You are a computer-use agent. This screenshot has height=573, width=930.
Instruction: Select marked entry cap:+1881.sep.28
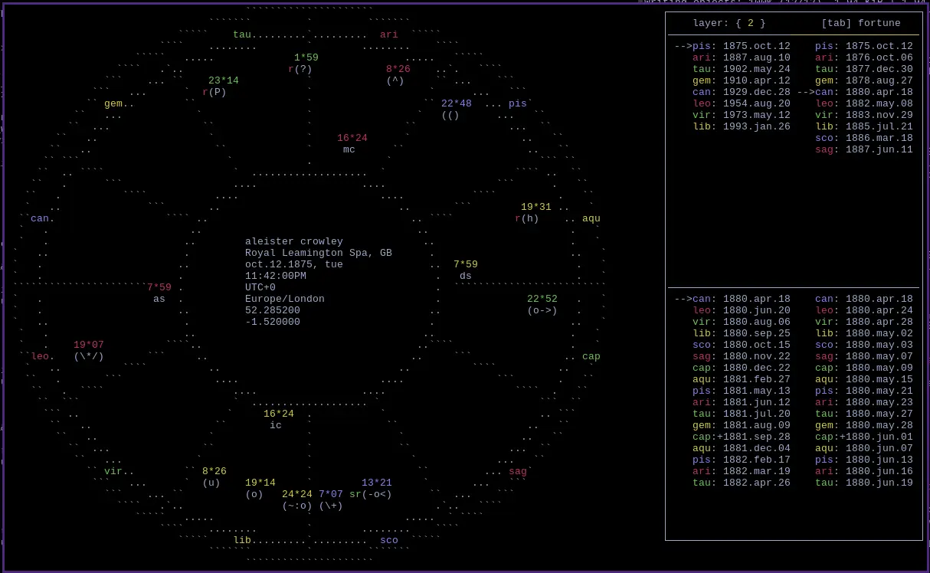click(742, 437)
